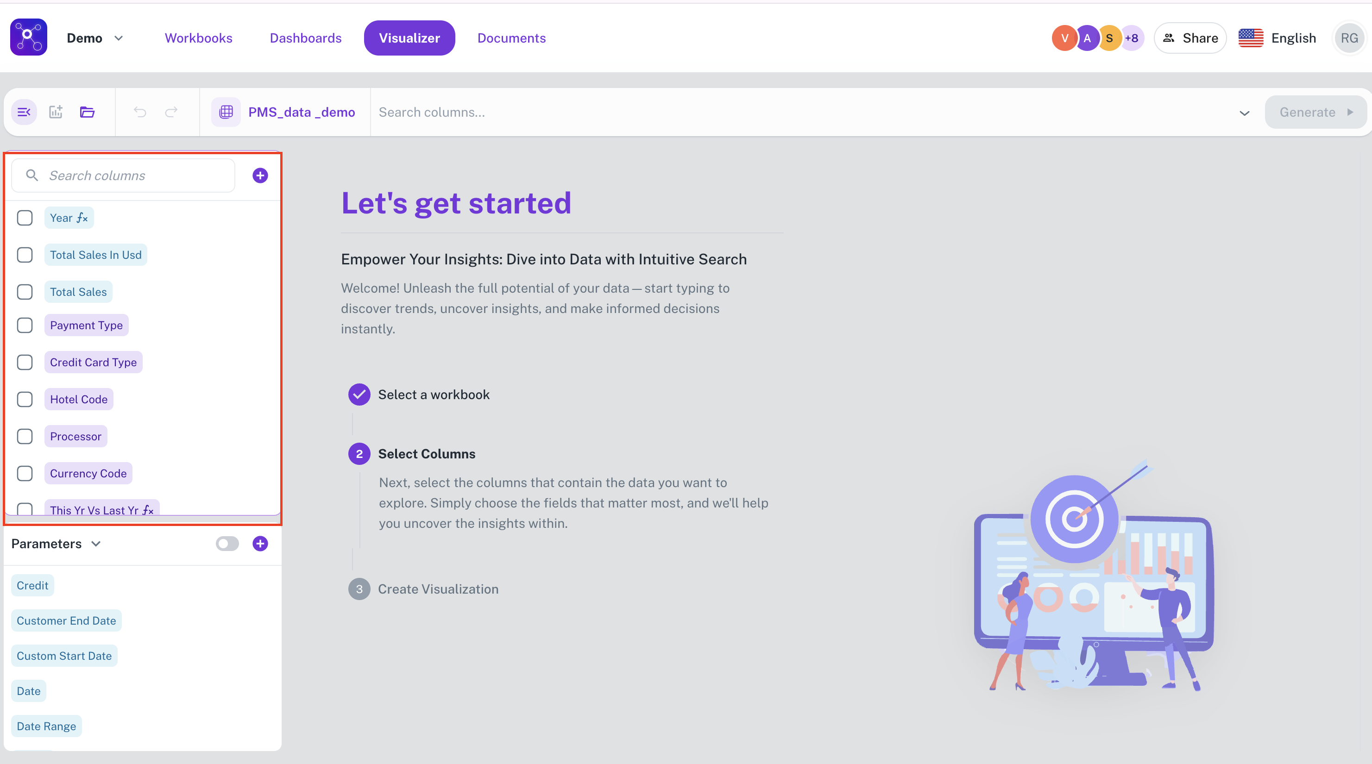This screenshot has width=1372, height=764.
Task: Click the Share button
Action: click(x=1190, y=38)
